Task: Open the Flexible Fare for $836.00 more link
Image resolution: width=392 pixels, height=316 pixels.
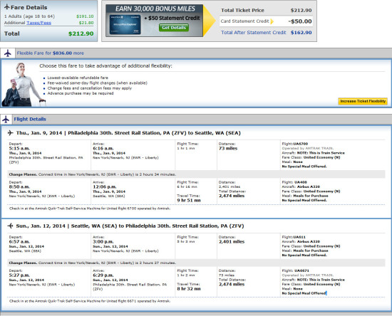Action: pos(51,53)
